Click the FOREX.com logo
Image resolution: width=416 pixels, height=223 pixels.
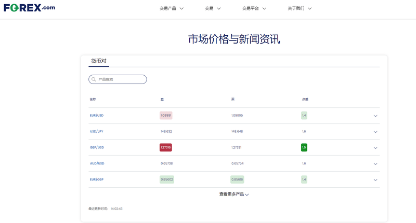coord(29,8)
